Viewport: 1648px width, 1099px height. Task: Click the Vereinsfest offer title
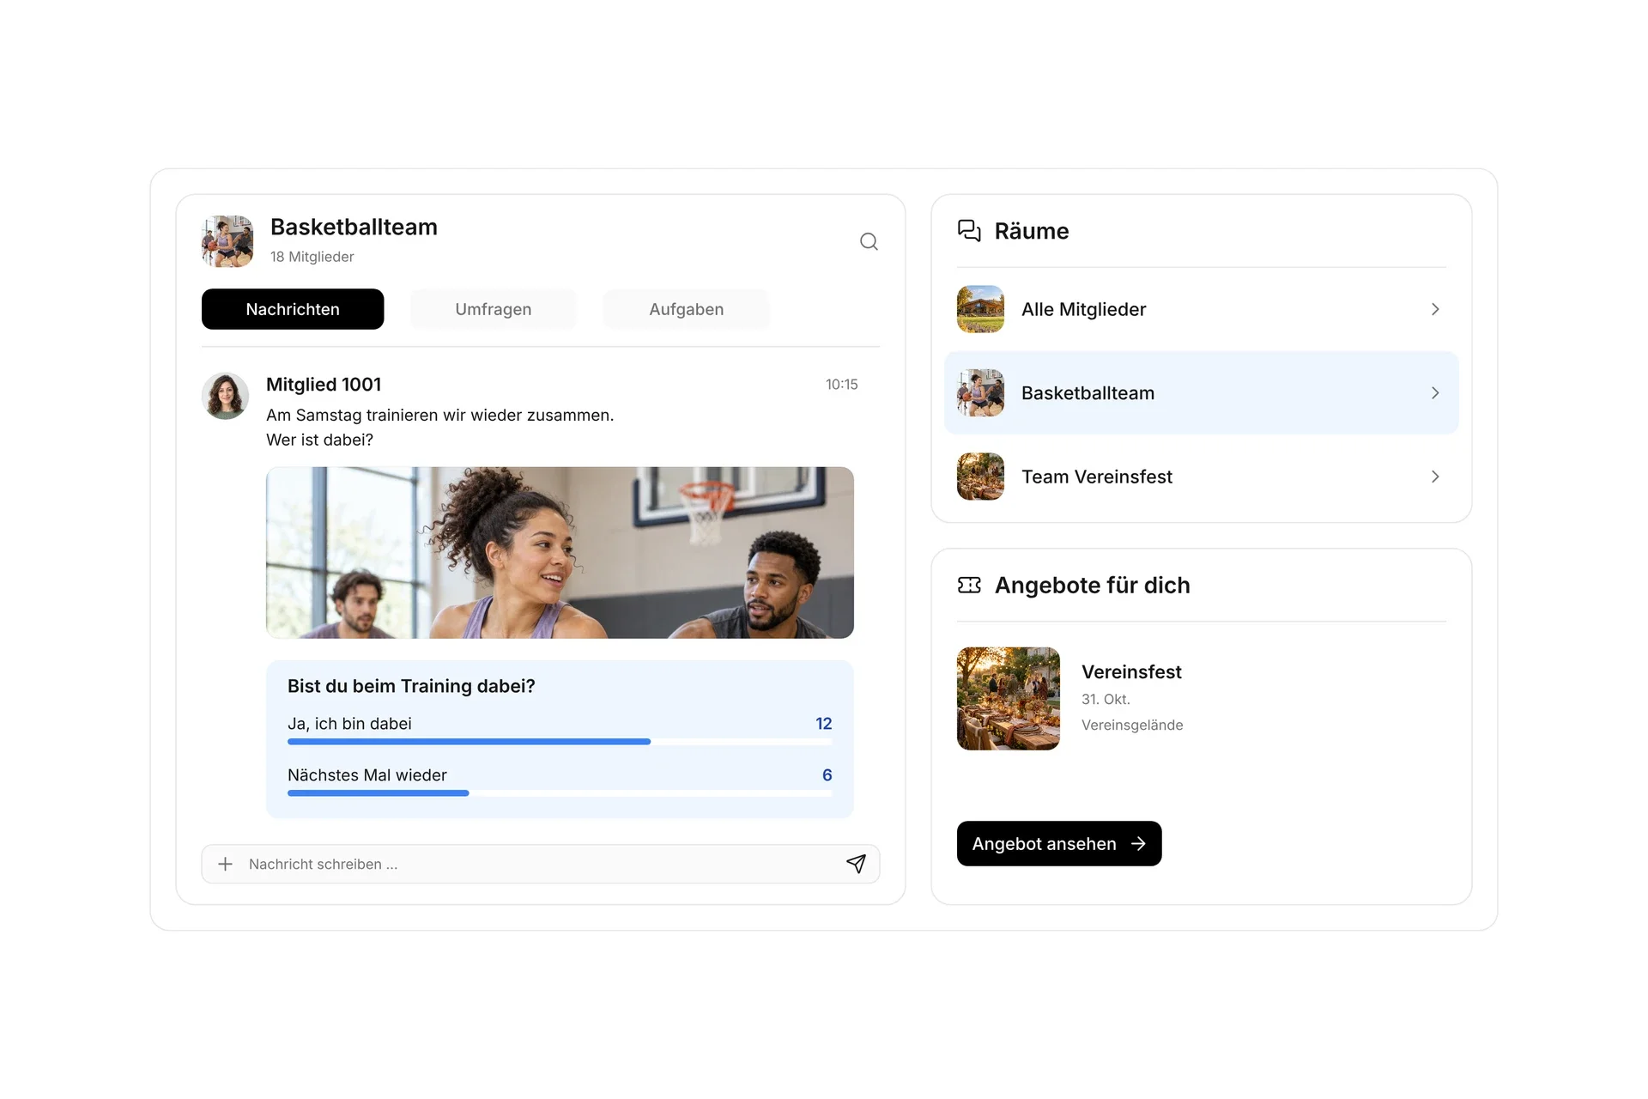click(1131, 672)
